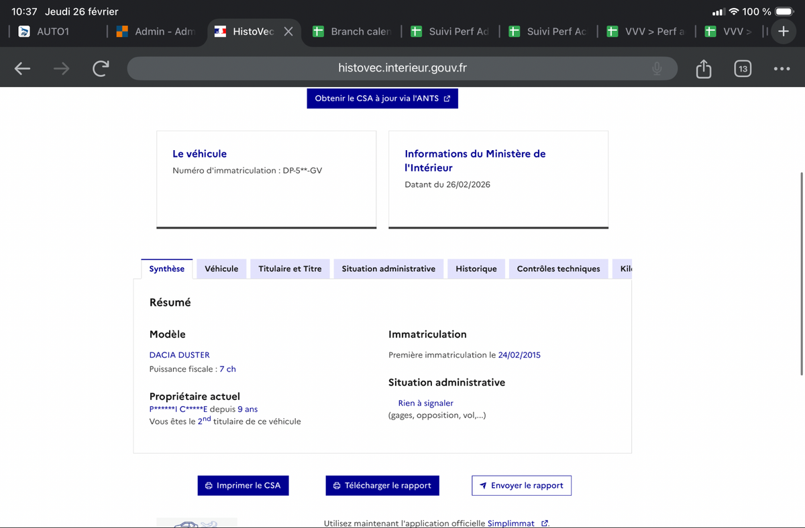Switch to the Historique tab

[x=476, y=269]
